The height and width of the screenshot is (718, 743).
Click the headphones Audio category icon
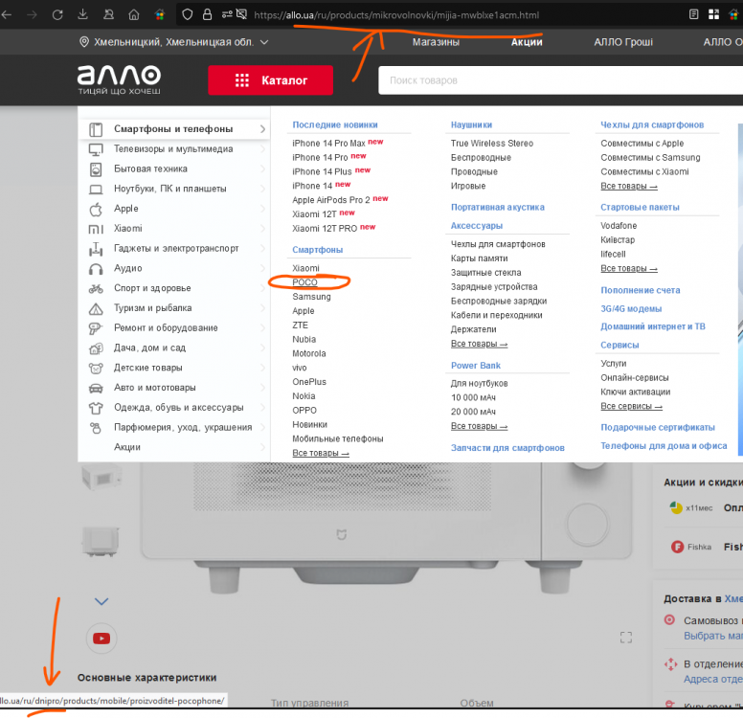(x=96, y=268)
